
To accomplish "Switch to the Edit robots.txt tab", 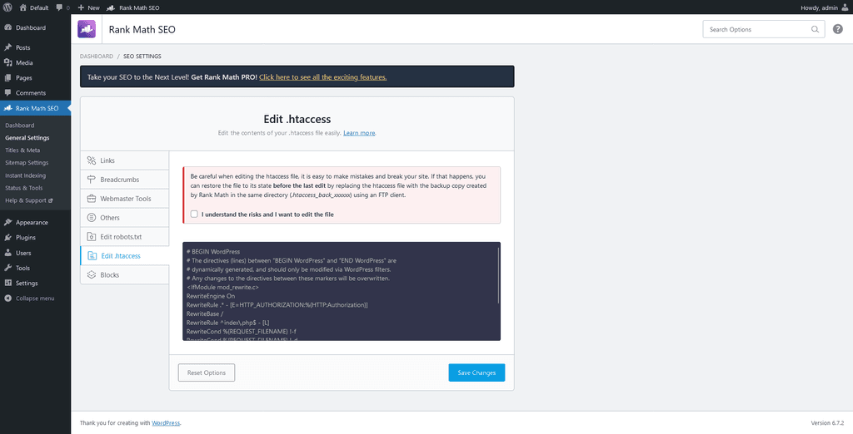I will tap(125, 237).
